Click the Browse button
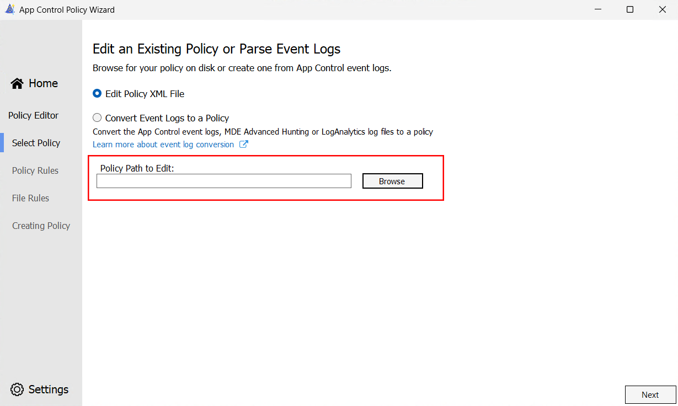This screenshot has width=678, height=406. tap(392, 181)
